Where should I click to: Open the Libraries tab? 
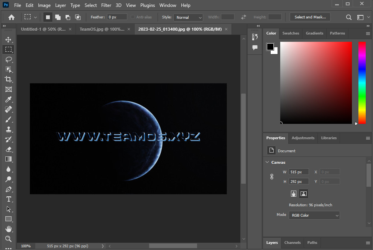click(x=329, y=138)
